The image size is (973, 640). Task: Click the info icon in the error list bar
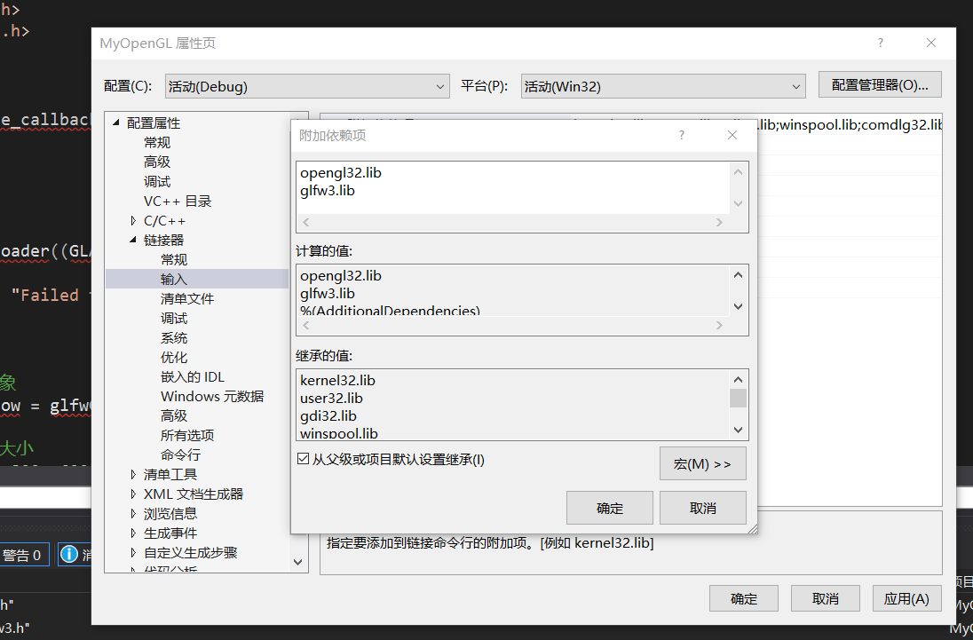69,555
